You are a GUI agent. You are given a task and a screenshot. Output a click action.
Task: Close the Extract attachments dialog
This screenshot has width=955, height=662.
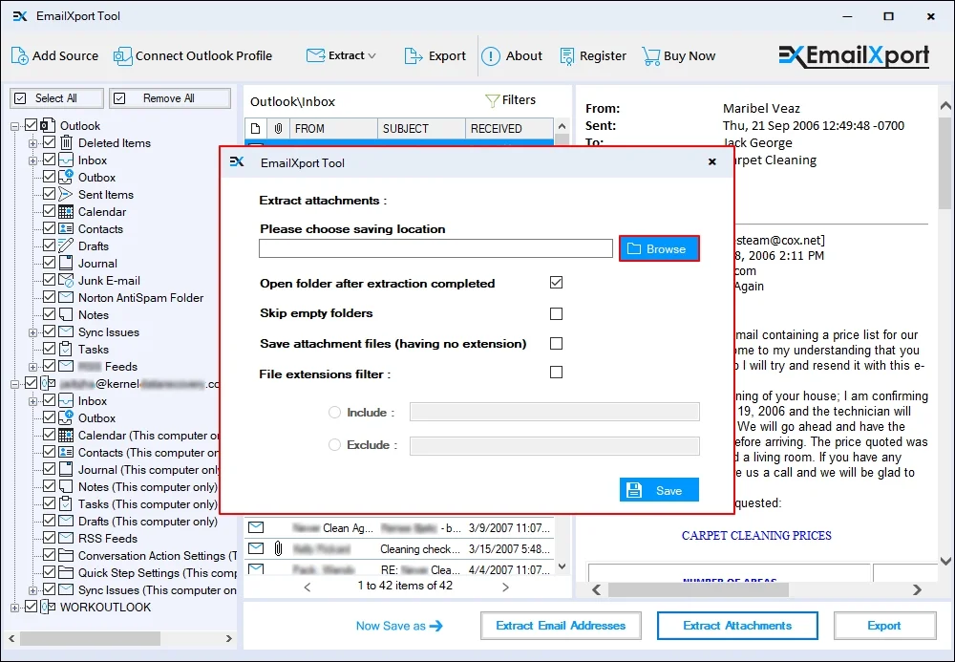click(x=711, y=161)
